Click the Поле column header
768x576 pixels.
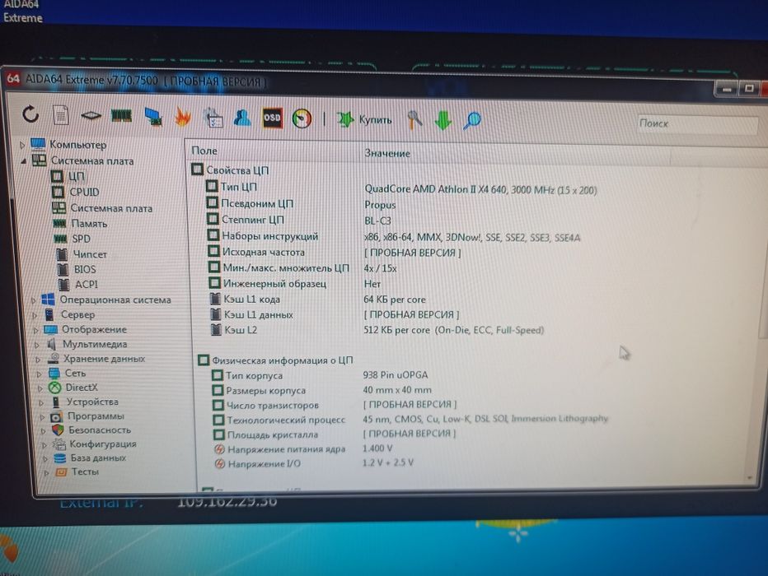click(x=204, y=151)
